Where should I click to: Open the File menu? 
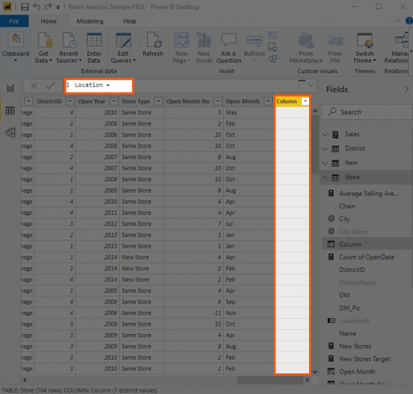pos(14,21)
